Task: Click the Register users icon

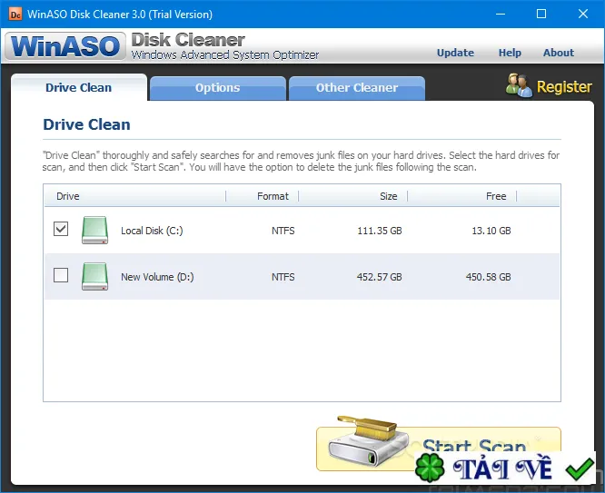Action: click(519, 85)
